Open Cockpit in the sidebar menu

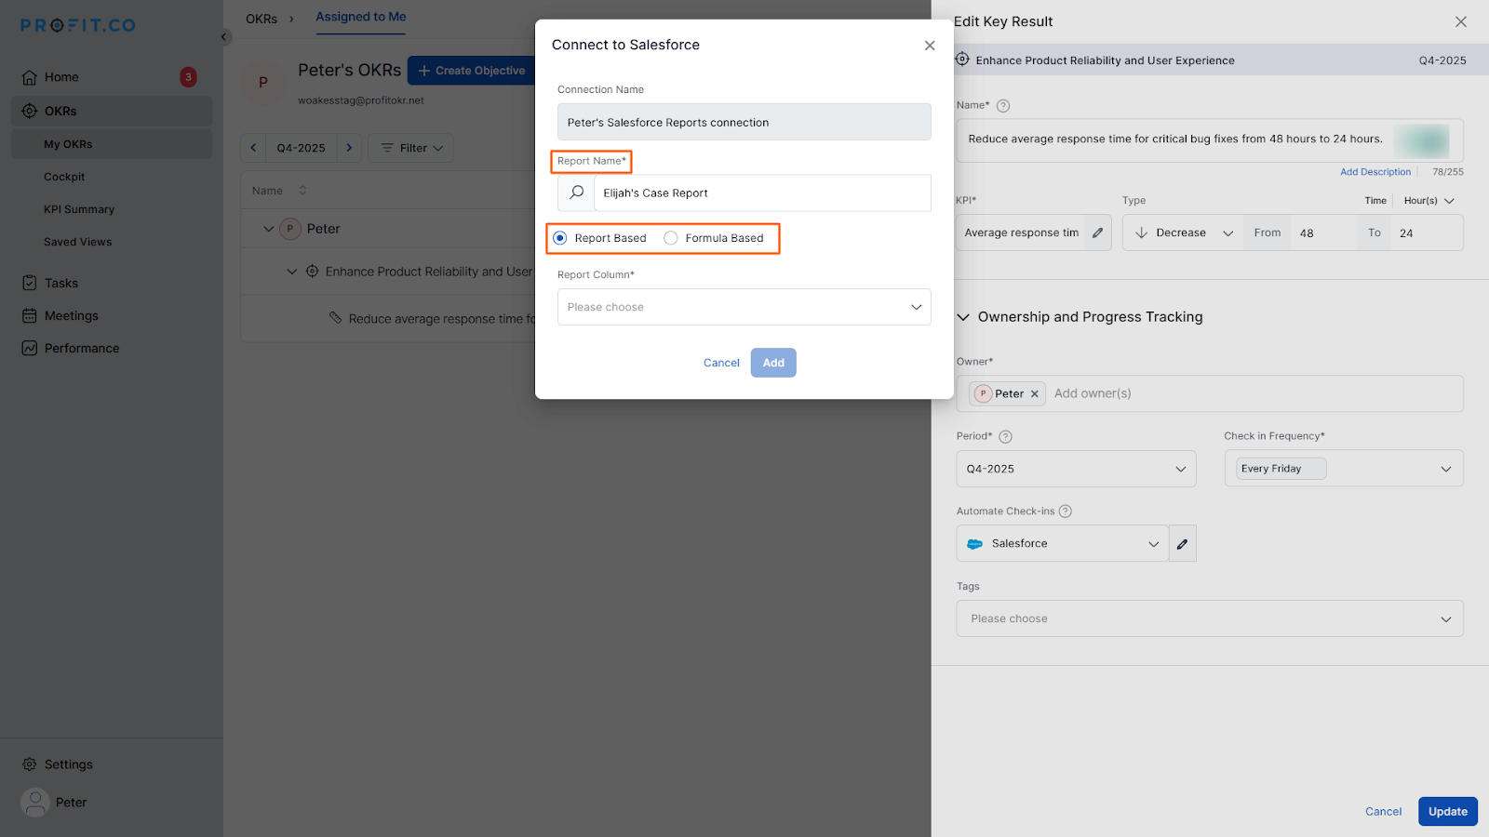(64, 177)
